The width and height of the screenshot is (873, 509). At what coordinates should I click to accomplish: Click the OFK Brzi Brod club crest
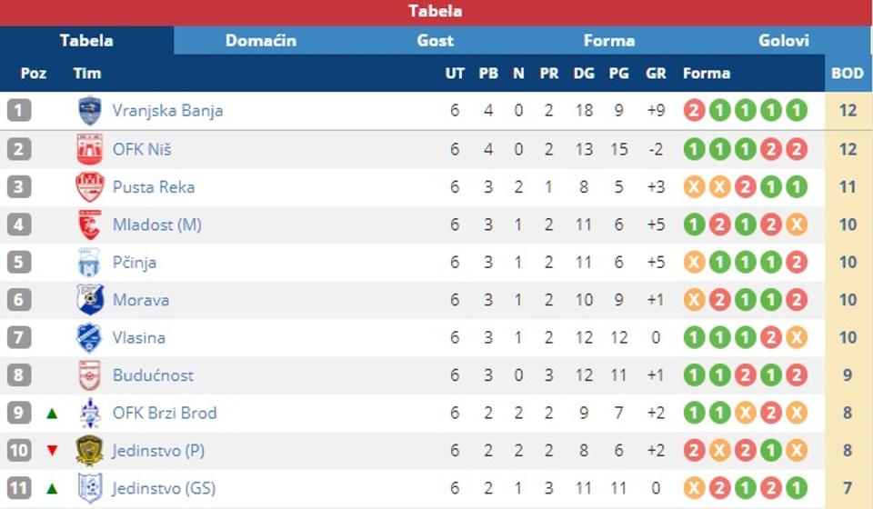point(89,414)
